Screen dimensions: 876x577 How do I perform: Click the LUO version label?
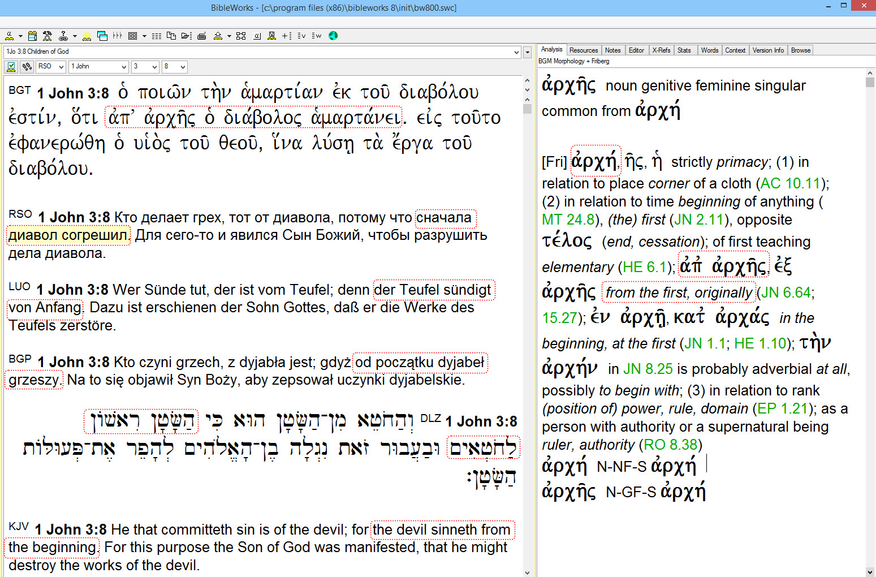(x=20, y=287)
